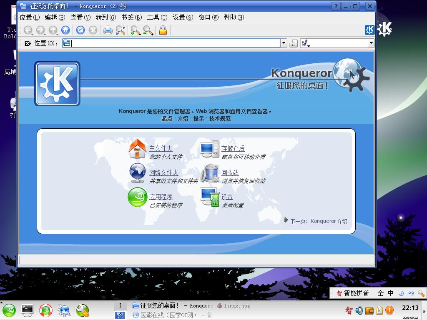Open Find using the magnifier search icon
Viewport: 427px width, 320px height.
click(x=121, y=30)
